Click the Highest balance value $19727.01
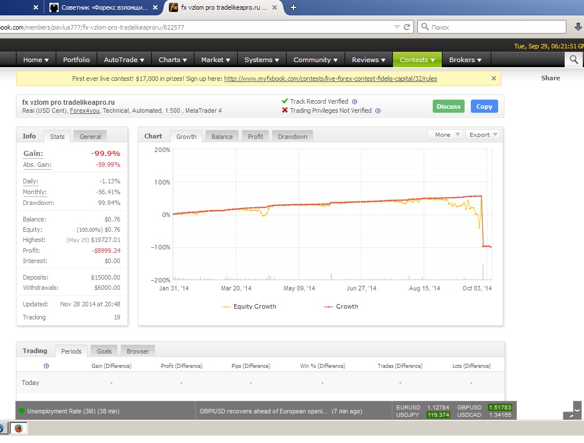The width and height of the screenshot is (584, 443). tap(106, 240)
